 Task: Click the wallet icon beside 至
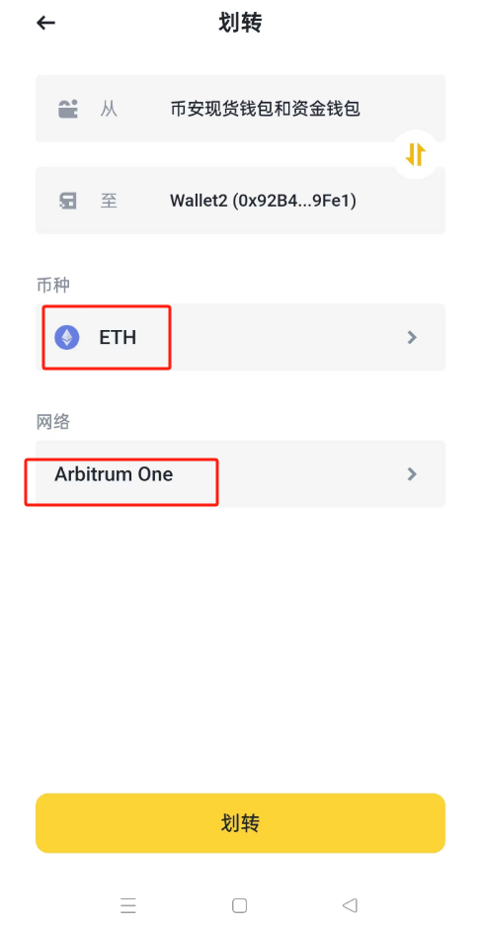coord(68,201)
